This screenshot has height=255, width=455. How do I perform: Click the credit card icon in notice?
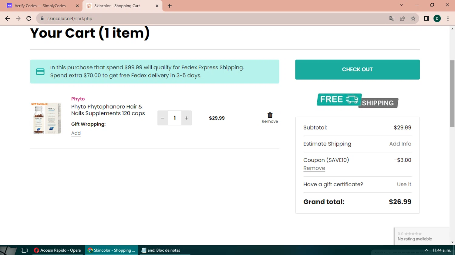click(40, 72)
